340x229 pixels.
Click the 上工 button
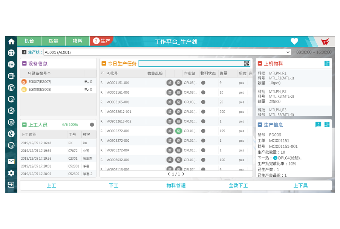point(51,185)
